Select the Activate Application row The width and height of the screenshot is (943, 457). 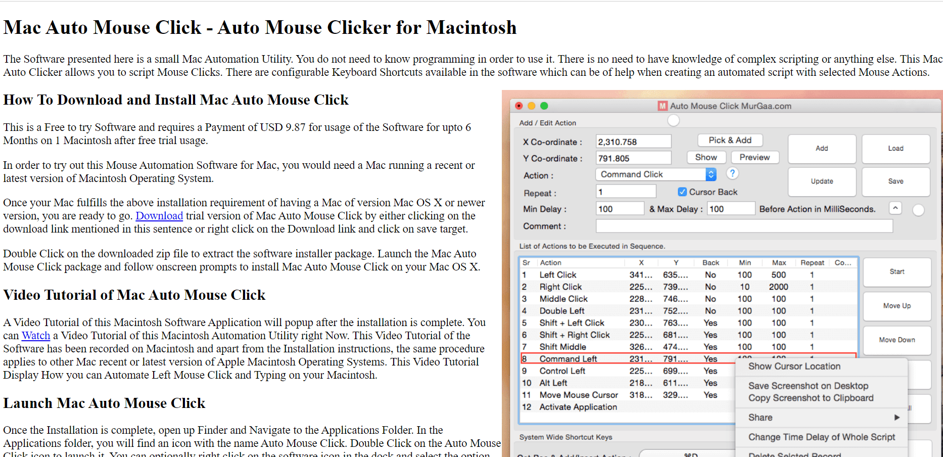click(x=628, y=407)
